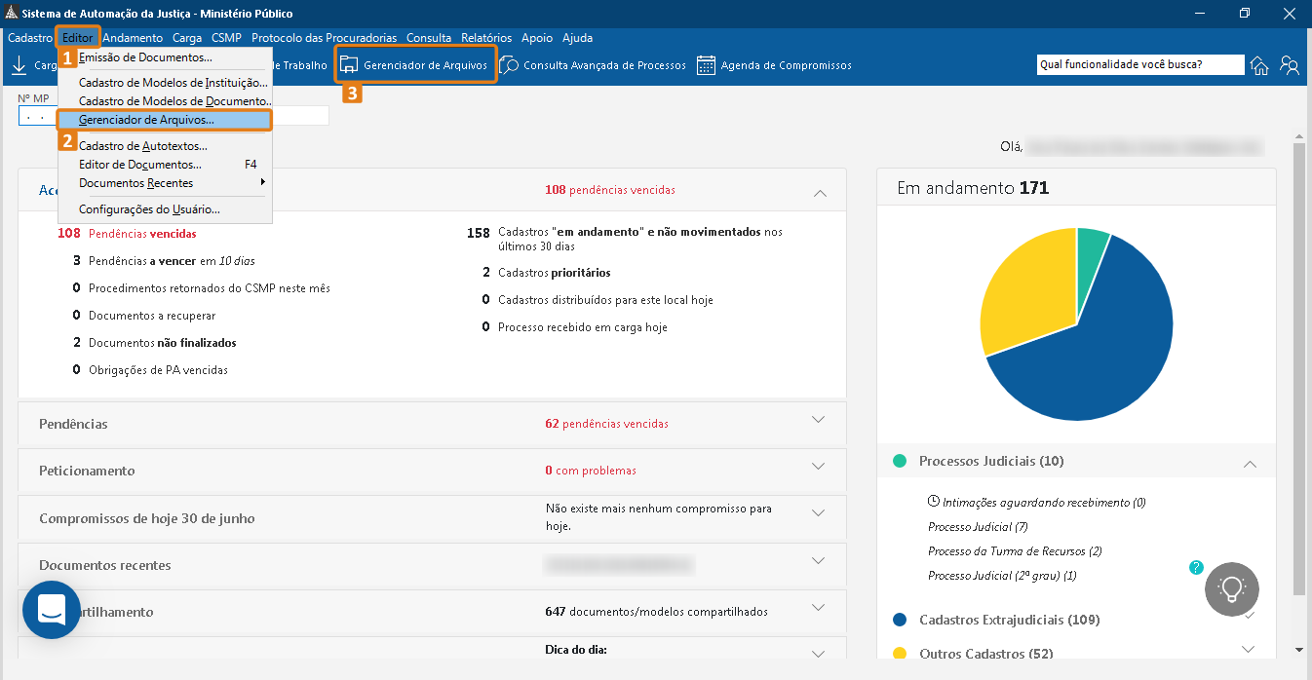Screen dimensions: 1312x680
Task: Open the user profile icon in the toolbar
Action: pyautogui.click(x=1291, y=64)
